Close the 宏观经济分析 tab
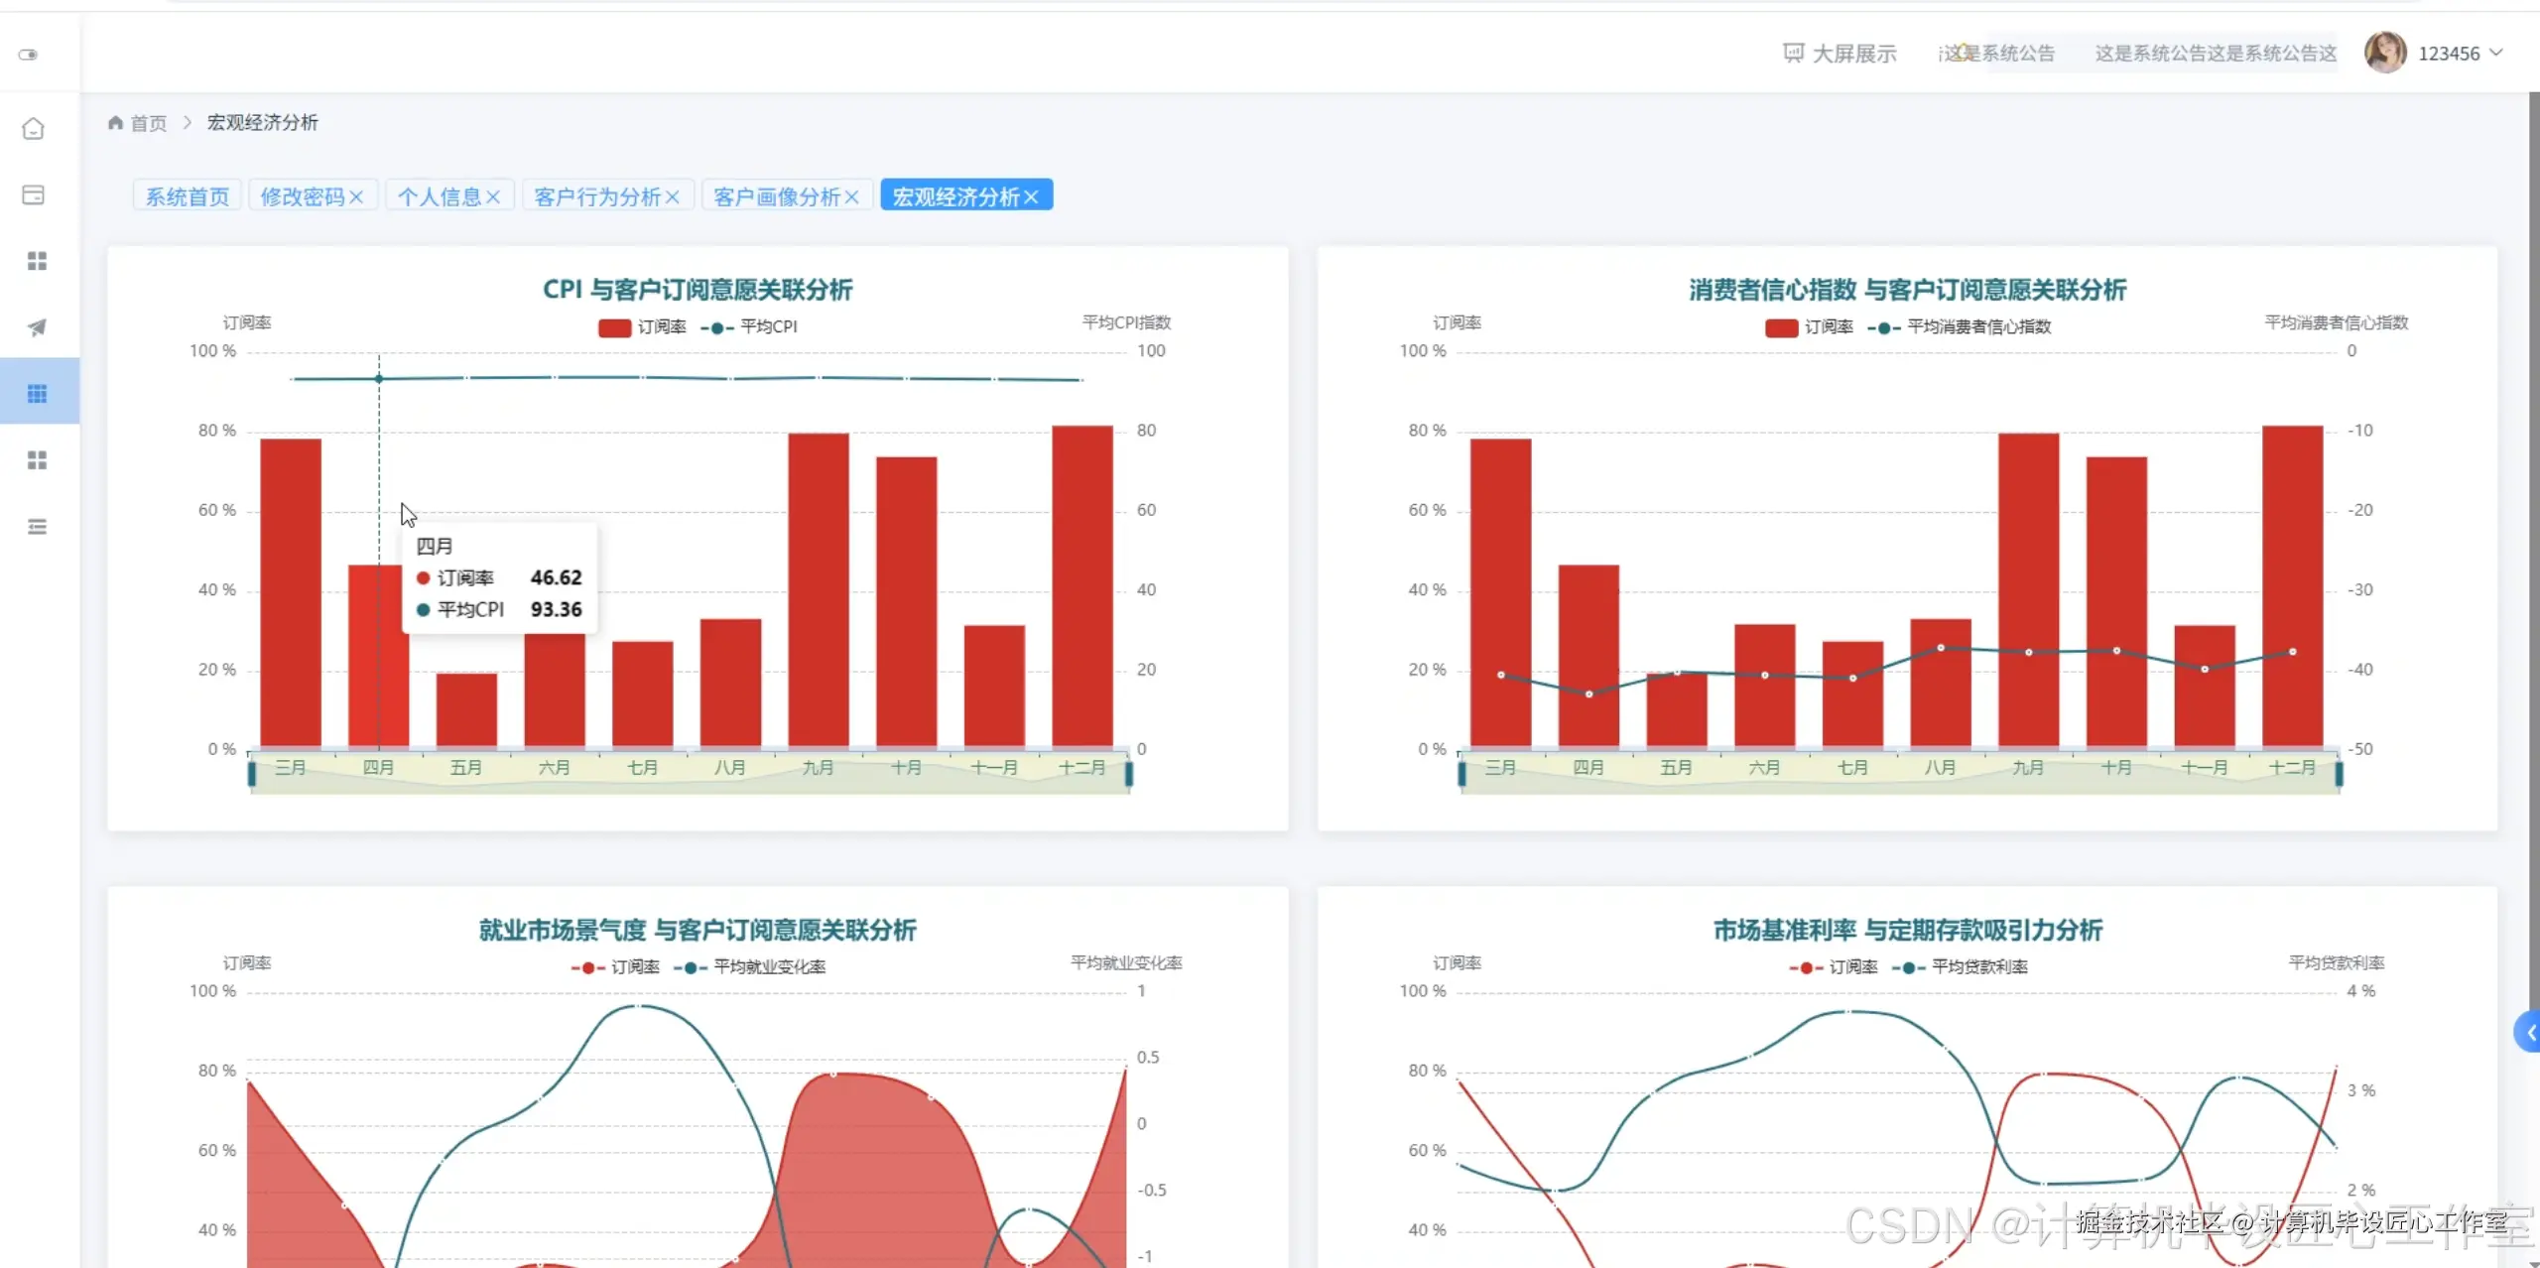Screen dimensions: 2540x1268 pos(1031,197)
